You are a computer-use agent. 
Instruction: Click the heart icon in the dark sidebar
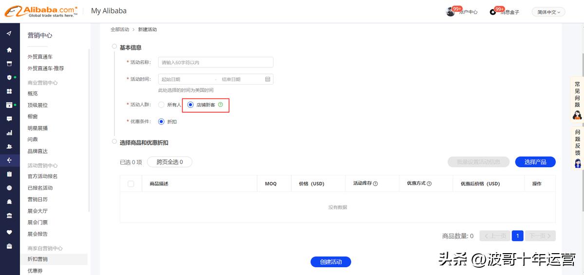pyautogui.click(x=9, y=232)
